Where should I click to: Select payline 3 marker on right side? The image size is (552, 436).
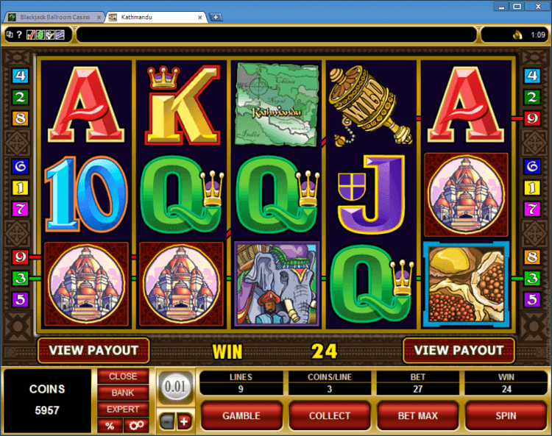click(x=531, y=279)
